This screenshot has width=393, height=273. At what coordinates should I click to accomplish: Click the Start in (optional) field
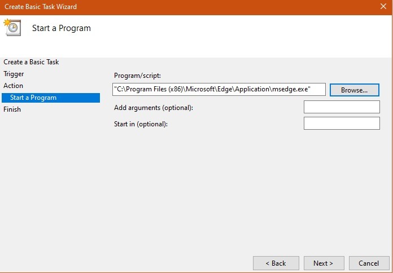point(342,123)
